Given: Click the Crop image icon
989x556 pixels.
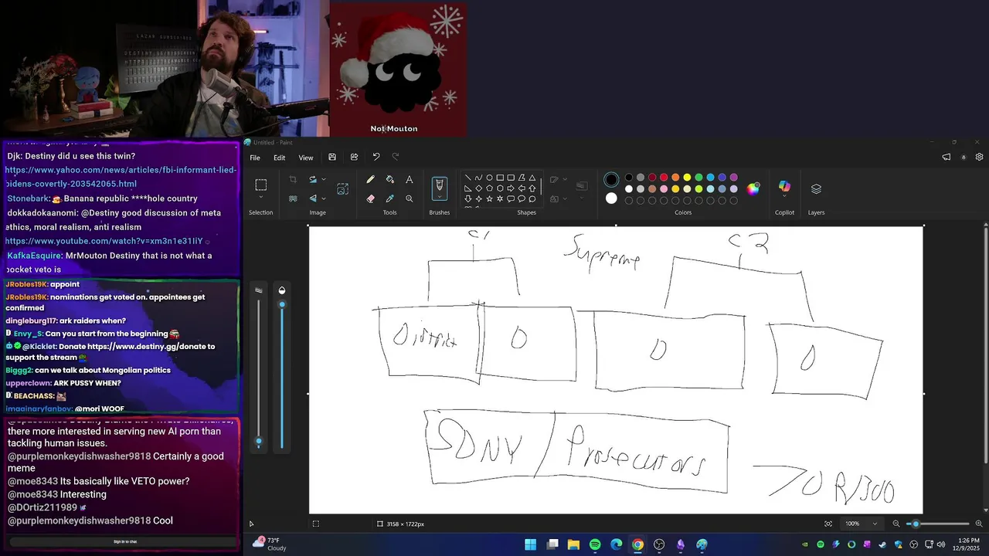Looking at the screenshot, I should [x=293, y=179].
